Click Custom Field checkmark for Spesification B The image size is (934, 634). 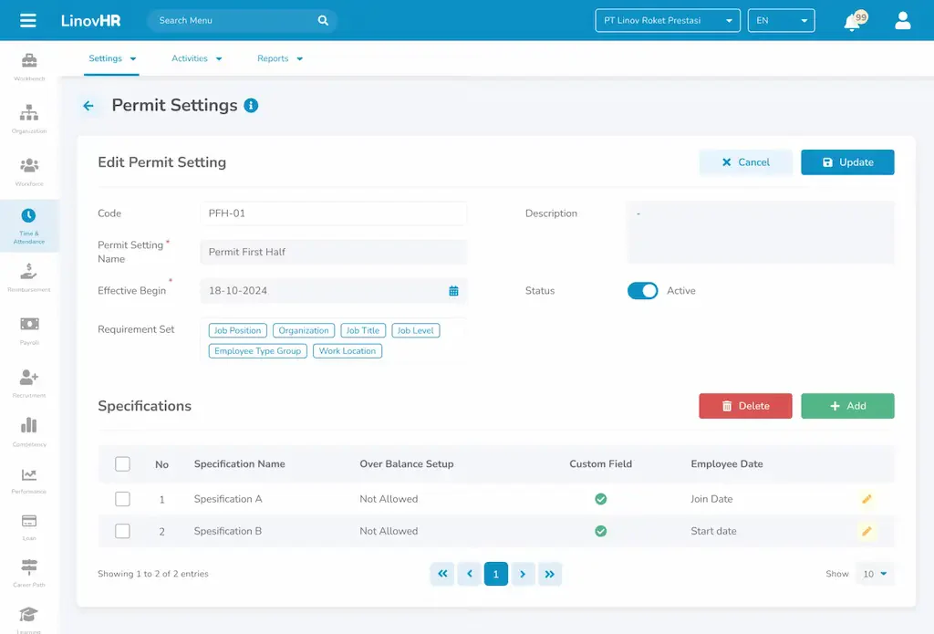(x=600, y=531)
